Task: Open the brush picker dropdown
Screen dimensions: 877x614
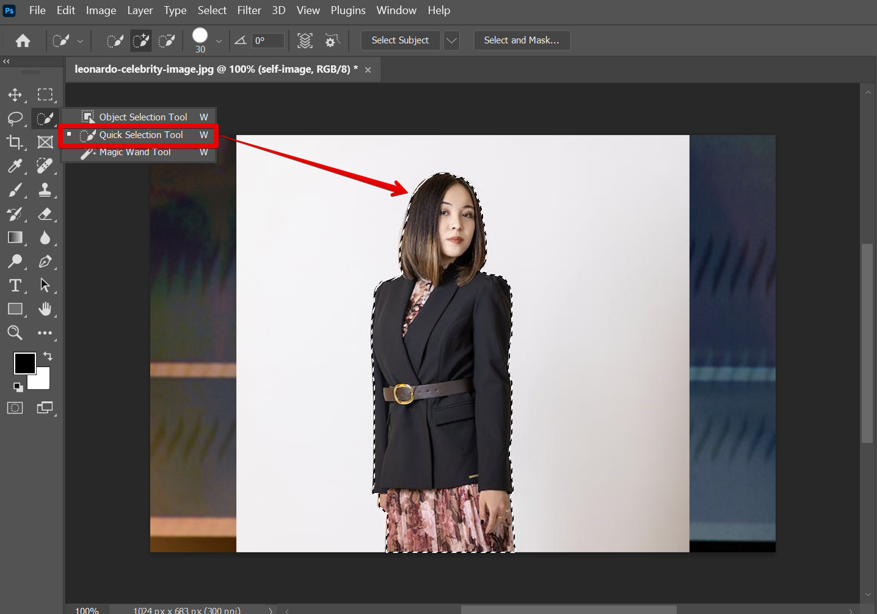Action: [219, 41]
